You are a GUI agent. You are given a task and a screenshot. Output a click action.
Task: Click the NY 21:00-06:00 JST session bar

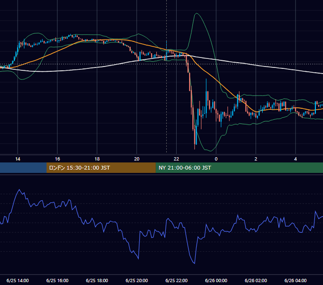coord(239,168)
